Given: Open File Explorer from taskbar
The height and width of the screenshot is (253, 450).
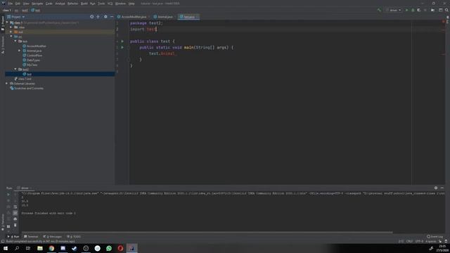Looking at the screenshot, I should click(40, 248).
